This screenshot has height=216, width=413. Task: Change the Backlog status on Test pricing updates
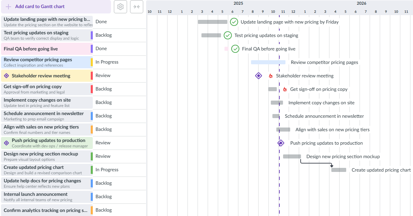pyautogui.click(x=104, y=35)
